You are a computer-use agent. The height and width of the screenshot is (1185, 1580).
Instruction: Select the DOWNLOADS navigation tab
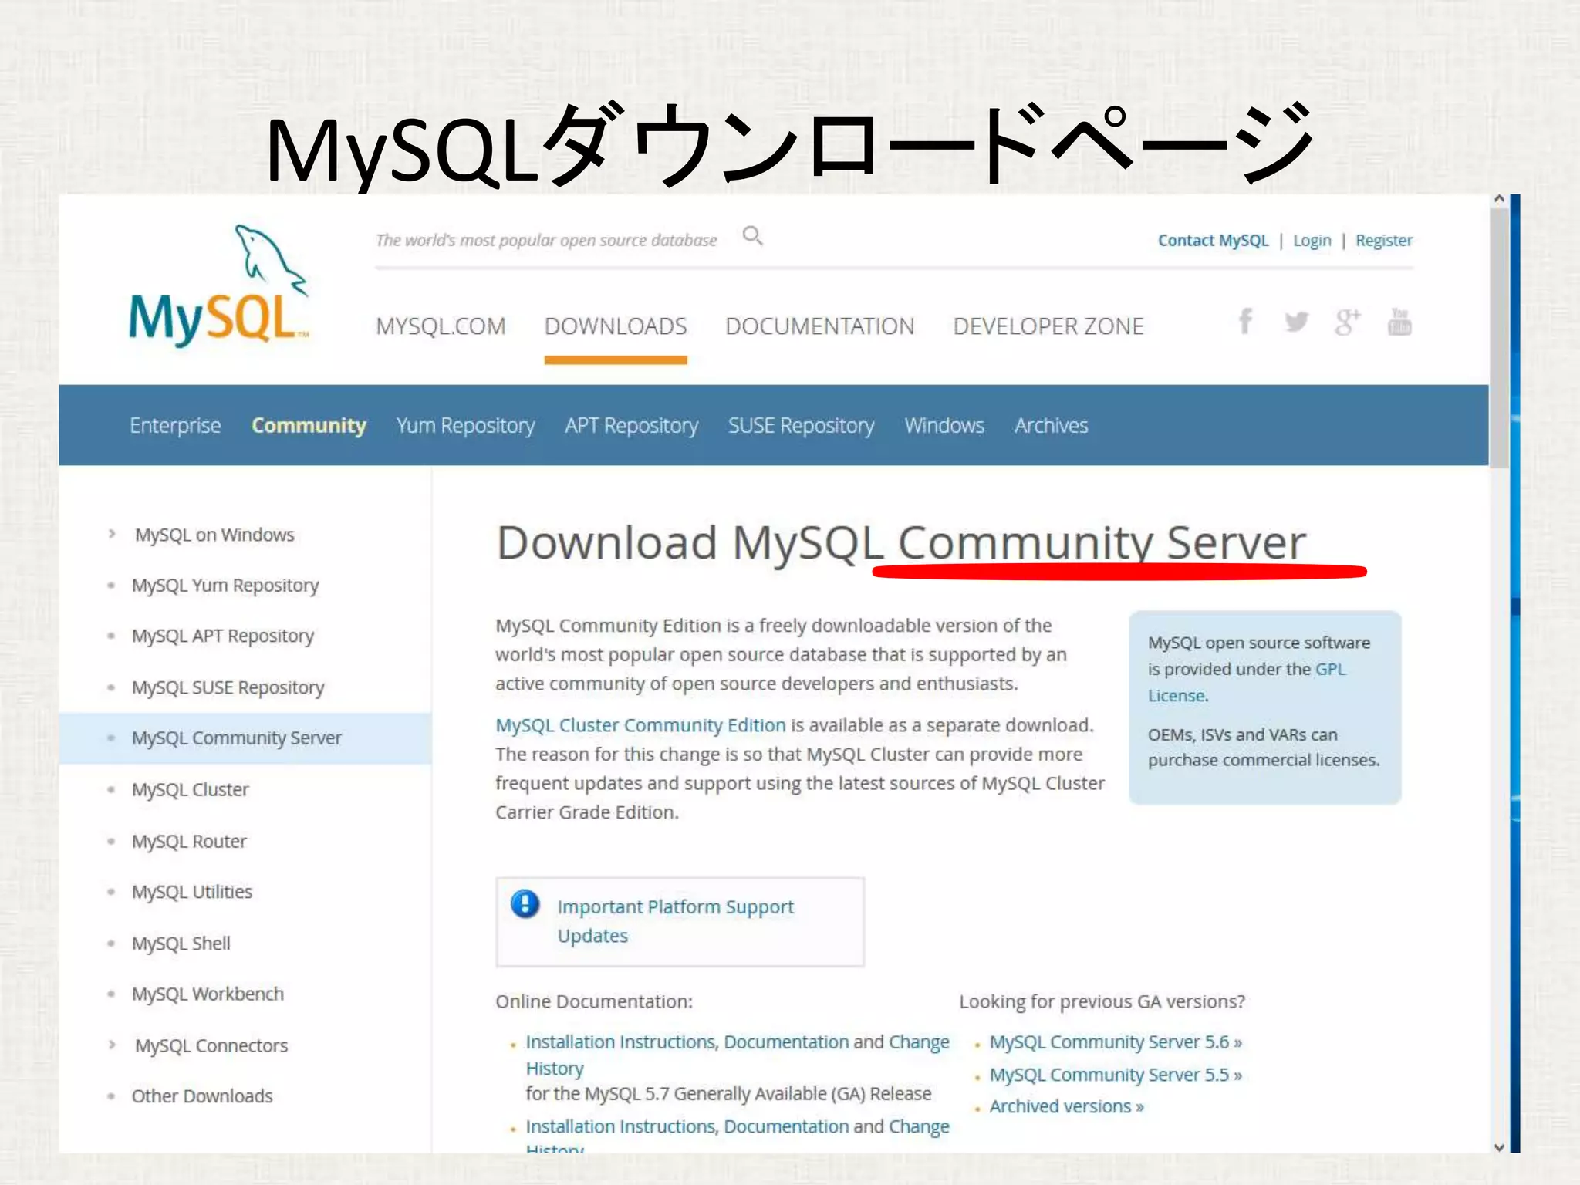[616, 326]
